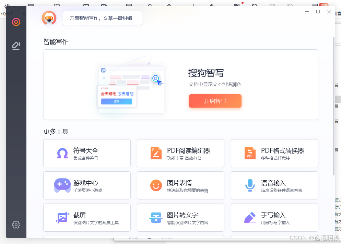Select the 图片转文字 title text
Viewport: 341px width, 244px height.
[183, 215]
